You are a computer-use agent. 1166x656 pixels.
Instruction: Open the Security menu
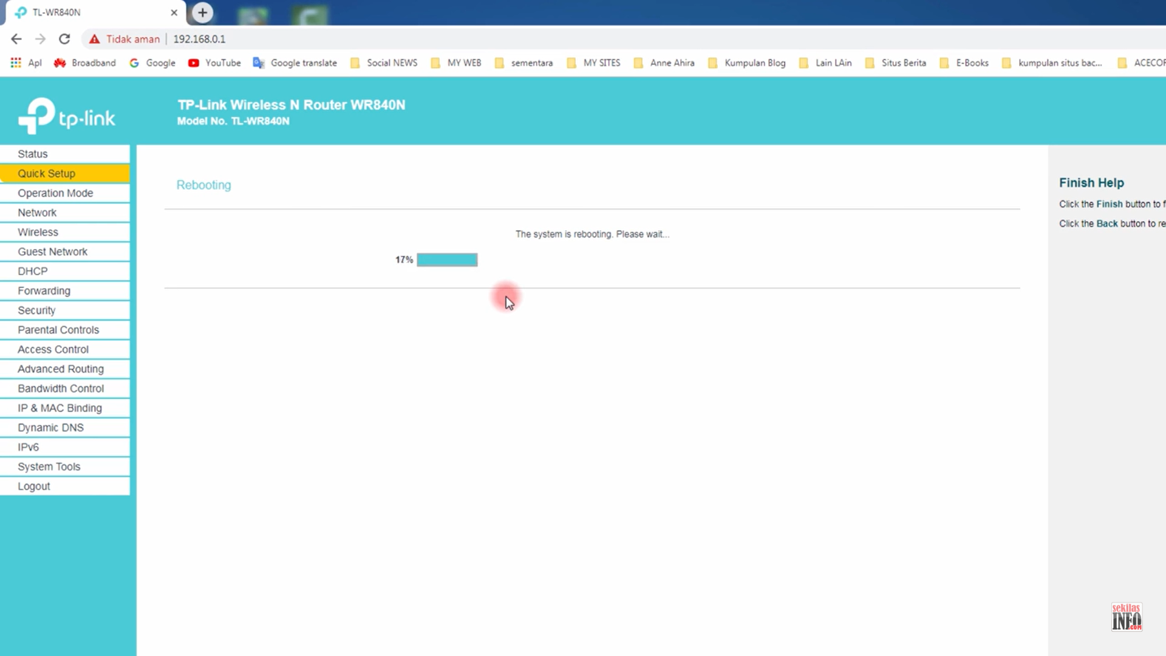65,310
